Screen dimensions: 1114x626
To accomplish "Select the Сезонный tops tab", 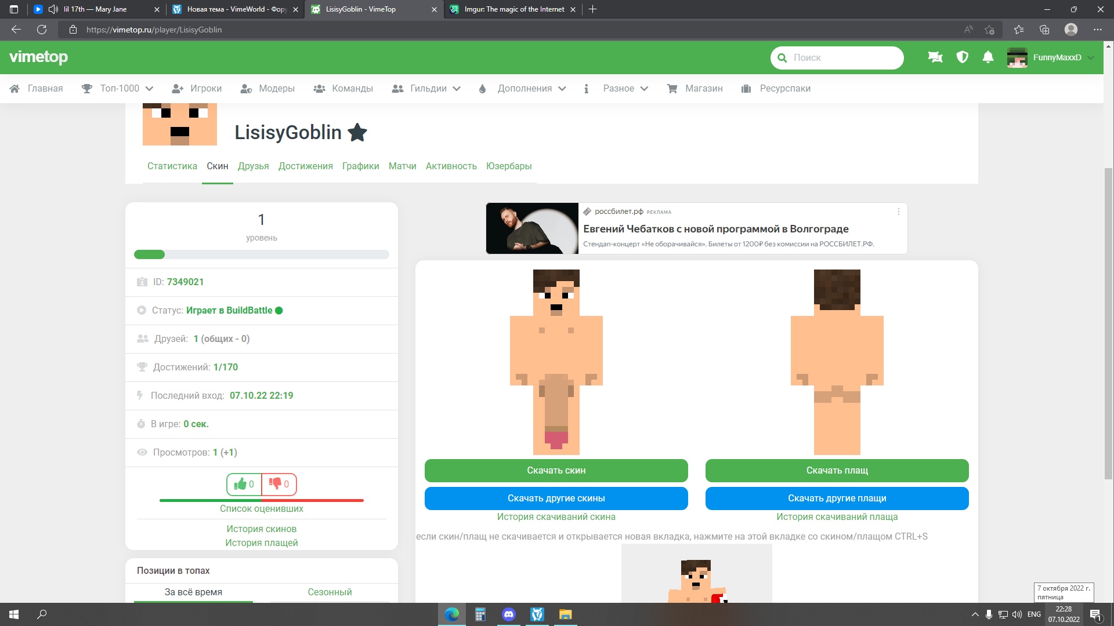I will coord(330,592).
